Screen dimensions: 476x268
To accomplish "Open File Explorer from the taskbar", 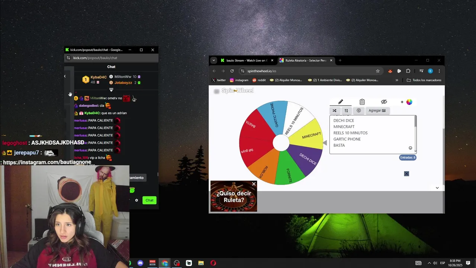I will tap(201, 263).
